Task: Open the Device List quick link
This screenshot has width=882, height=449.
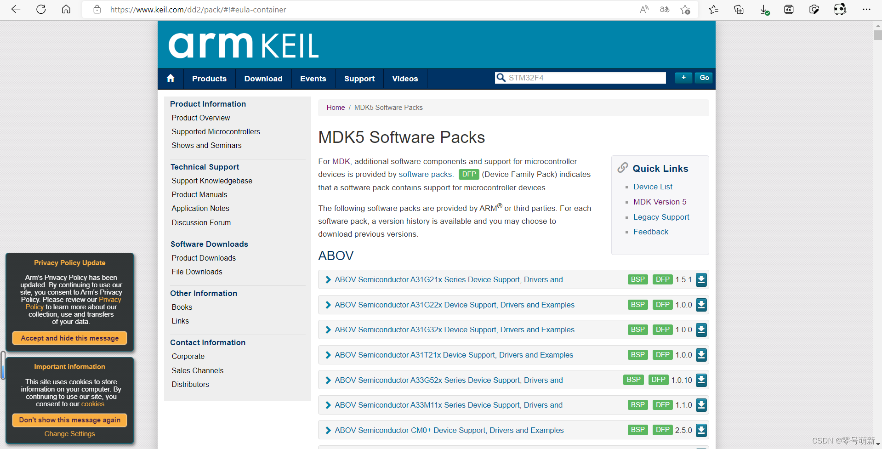Action: 653,187
